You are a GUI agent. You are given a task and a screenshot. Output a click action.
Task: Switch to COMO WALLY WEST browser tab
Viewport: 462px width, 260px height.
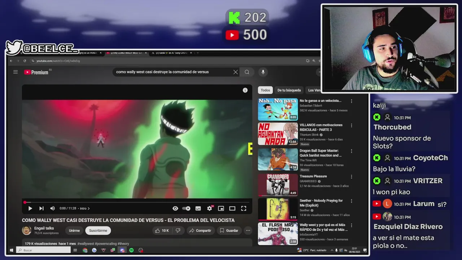pos(126,53)
